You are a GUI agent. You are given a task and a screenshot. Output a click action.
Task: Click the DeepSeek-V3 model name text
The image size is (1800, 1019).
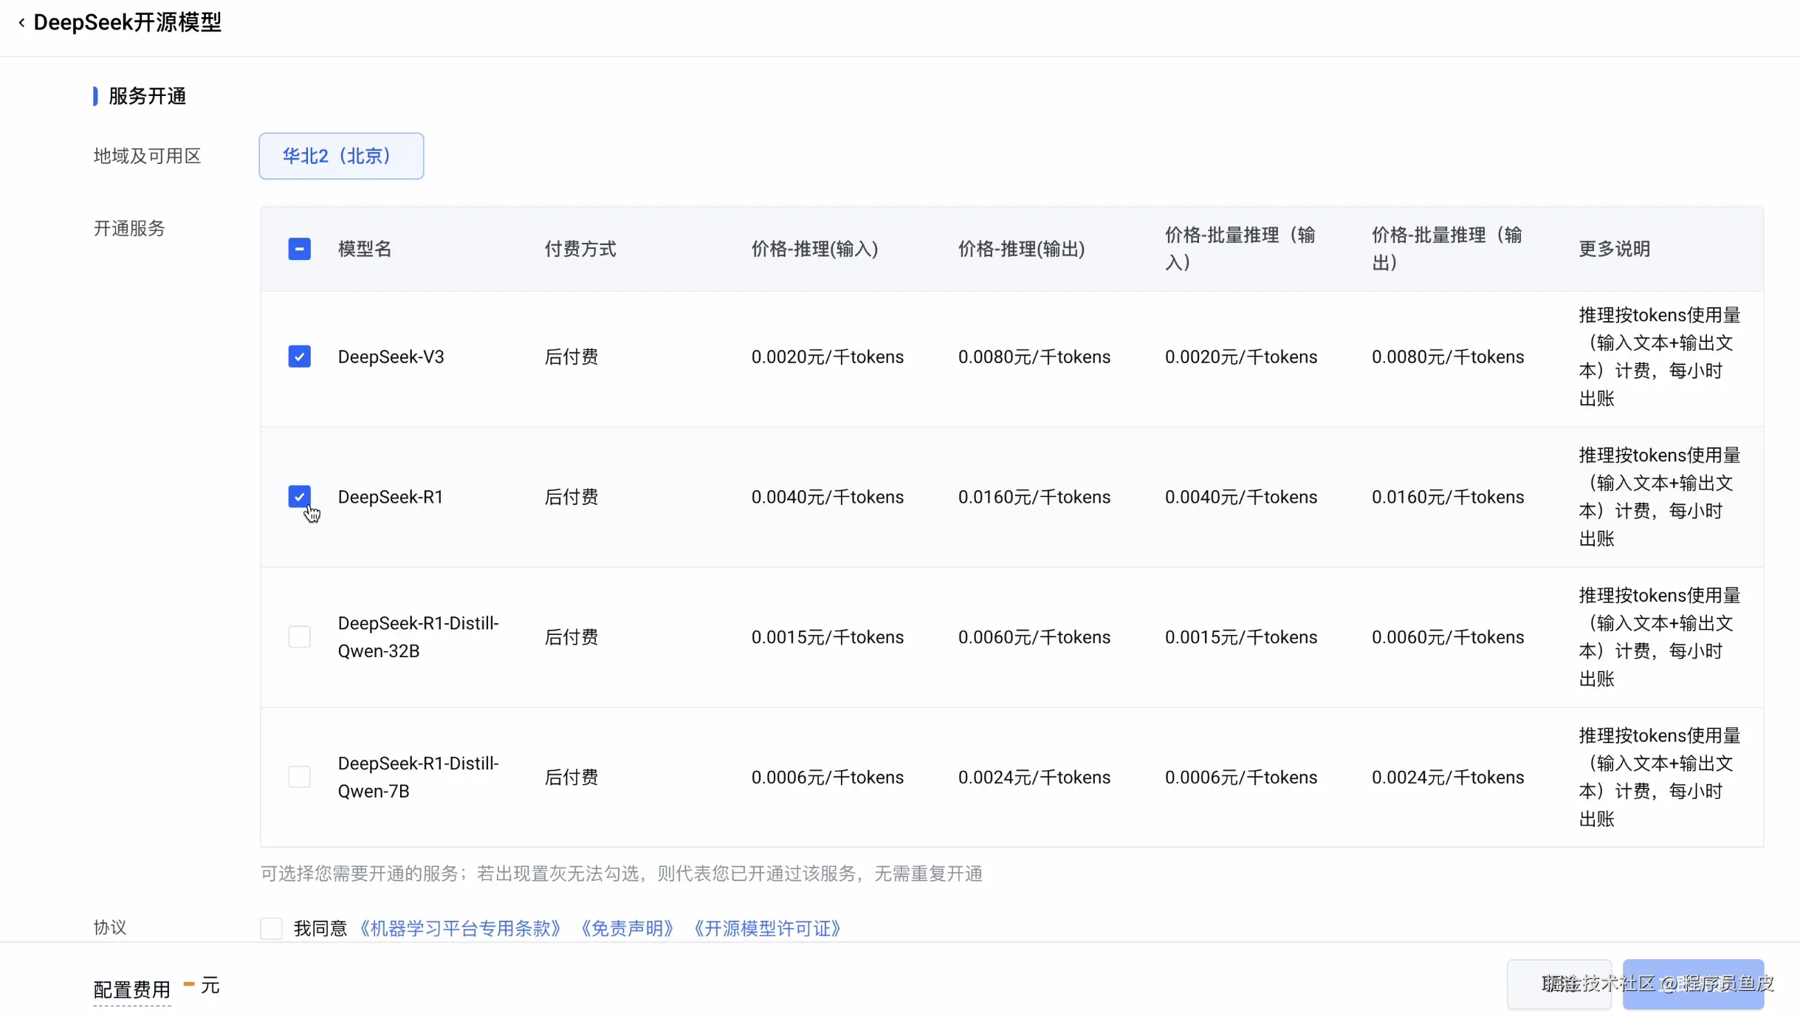pos(391,357)
